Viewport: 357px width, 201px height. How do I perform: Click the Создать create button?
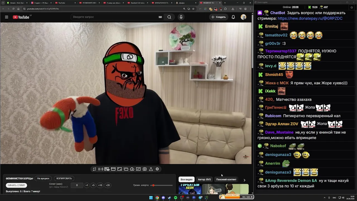tap(218, 17)
